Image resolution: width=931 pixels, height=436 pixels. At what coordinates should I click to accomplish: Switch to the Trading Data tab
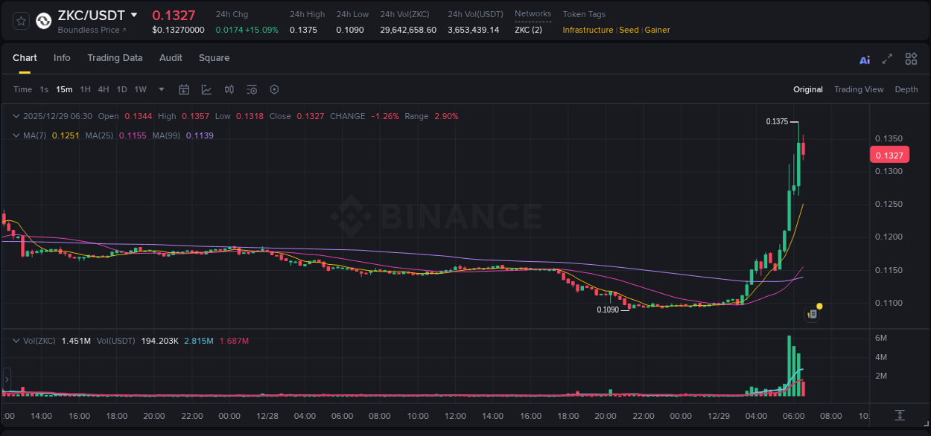tap(115, 58)
